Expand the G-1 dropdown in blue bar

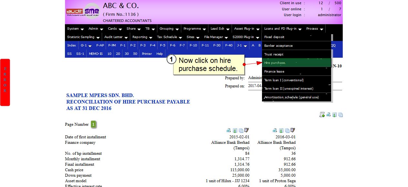point(86,45)
